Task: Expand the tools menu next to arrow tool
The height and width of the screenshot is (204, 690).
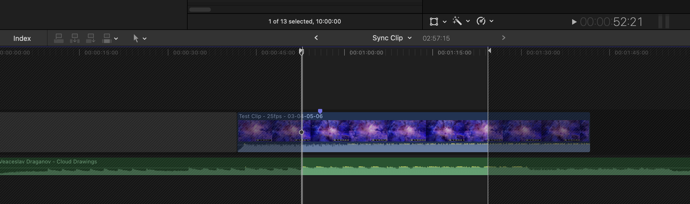Action: [145, 38]
